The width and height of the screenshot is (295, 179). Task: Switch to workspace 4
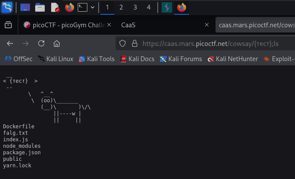pyautogui.click(x=149, y=7)
